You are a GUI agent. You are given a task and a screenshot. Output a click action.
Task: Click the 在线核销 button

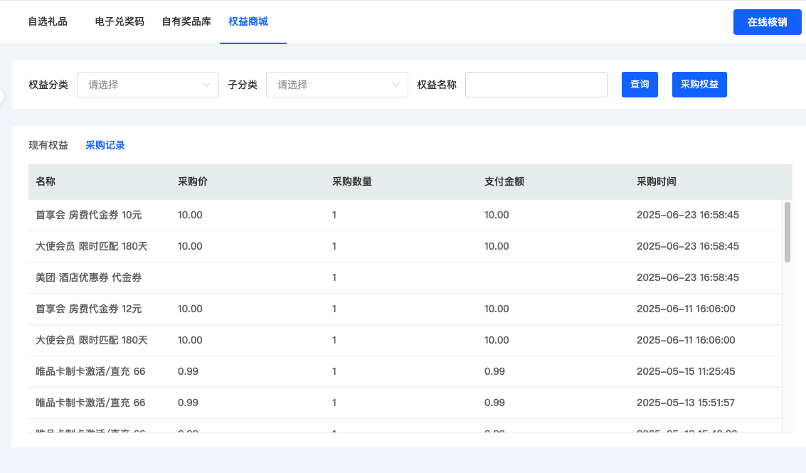point(767,22)
